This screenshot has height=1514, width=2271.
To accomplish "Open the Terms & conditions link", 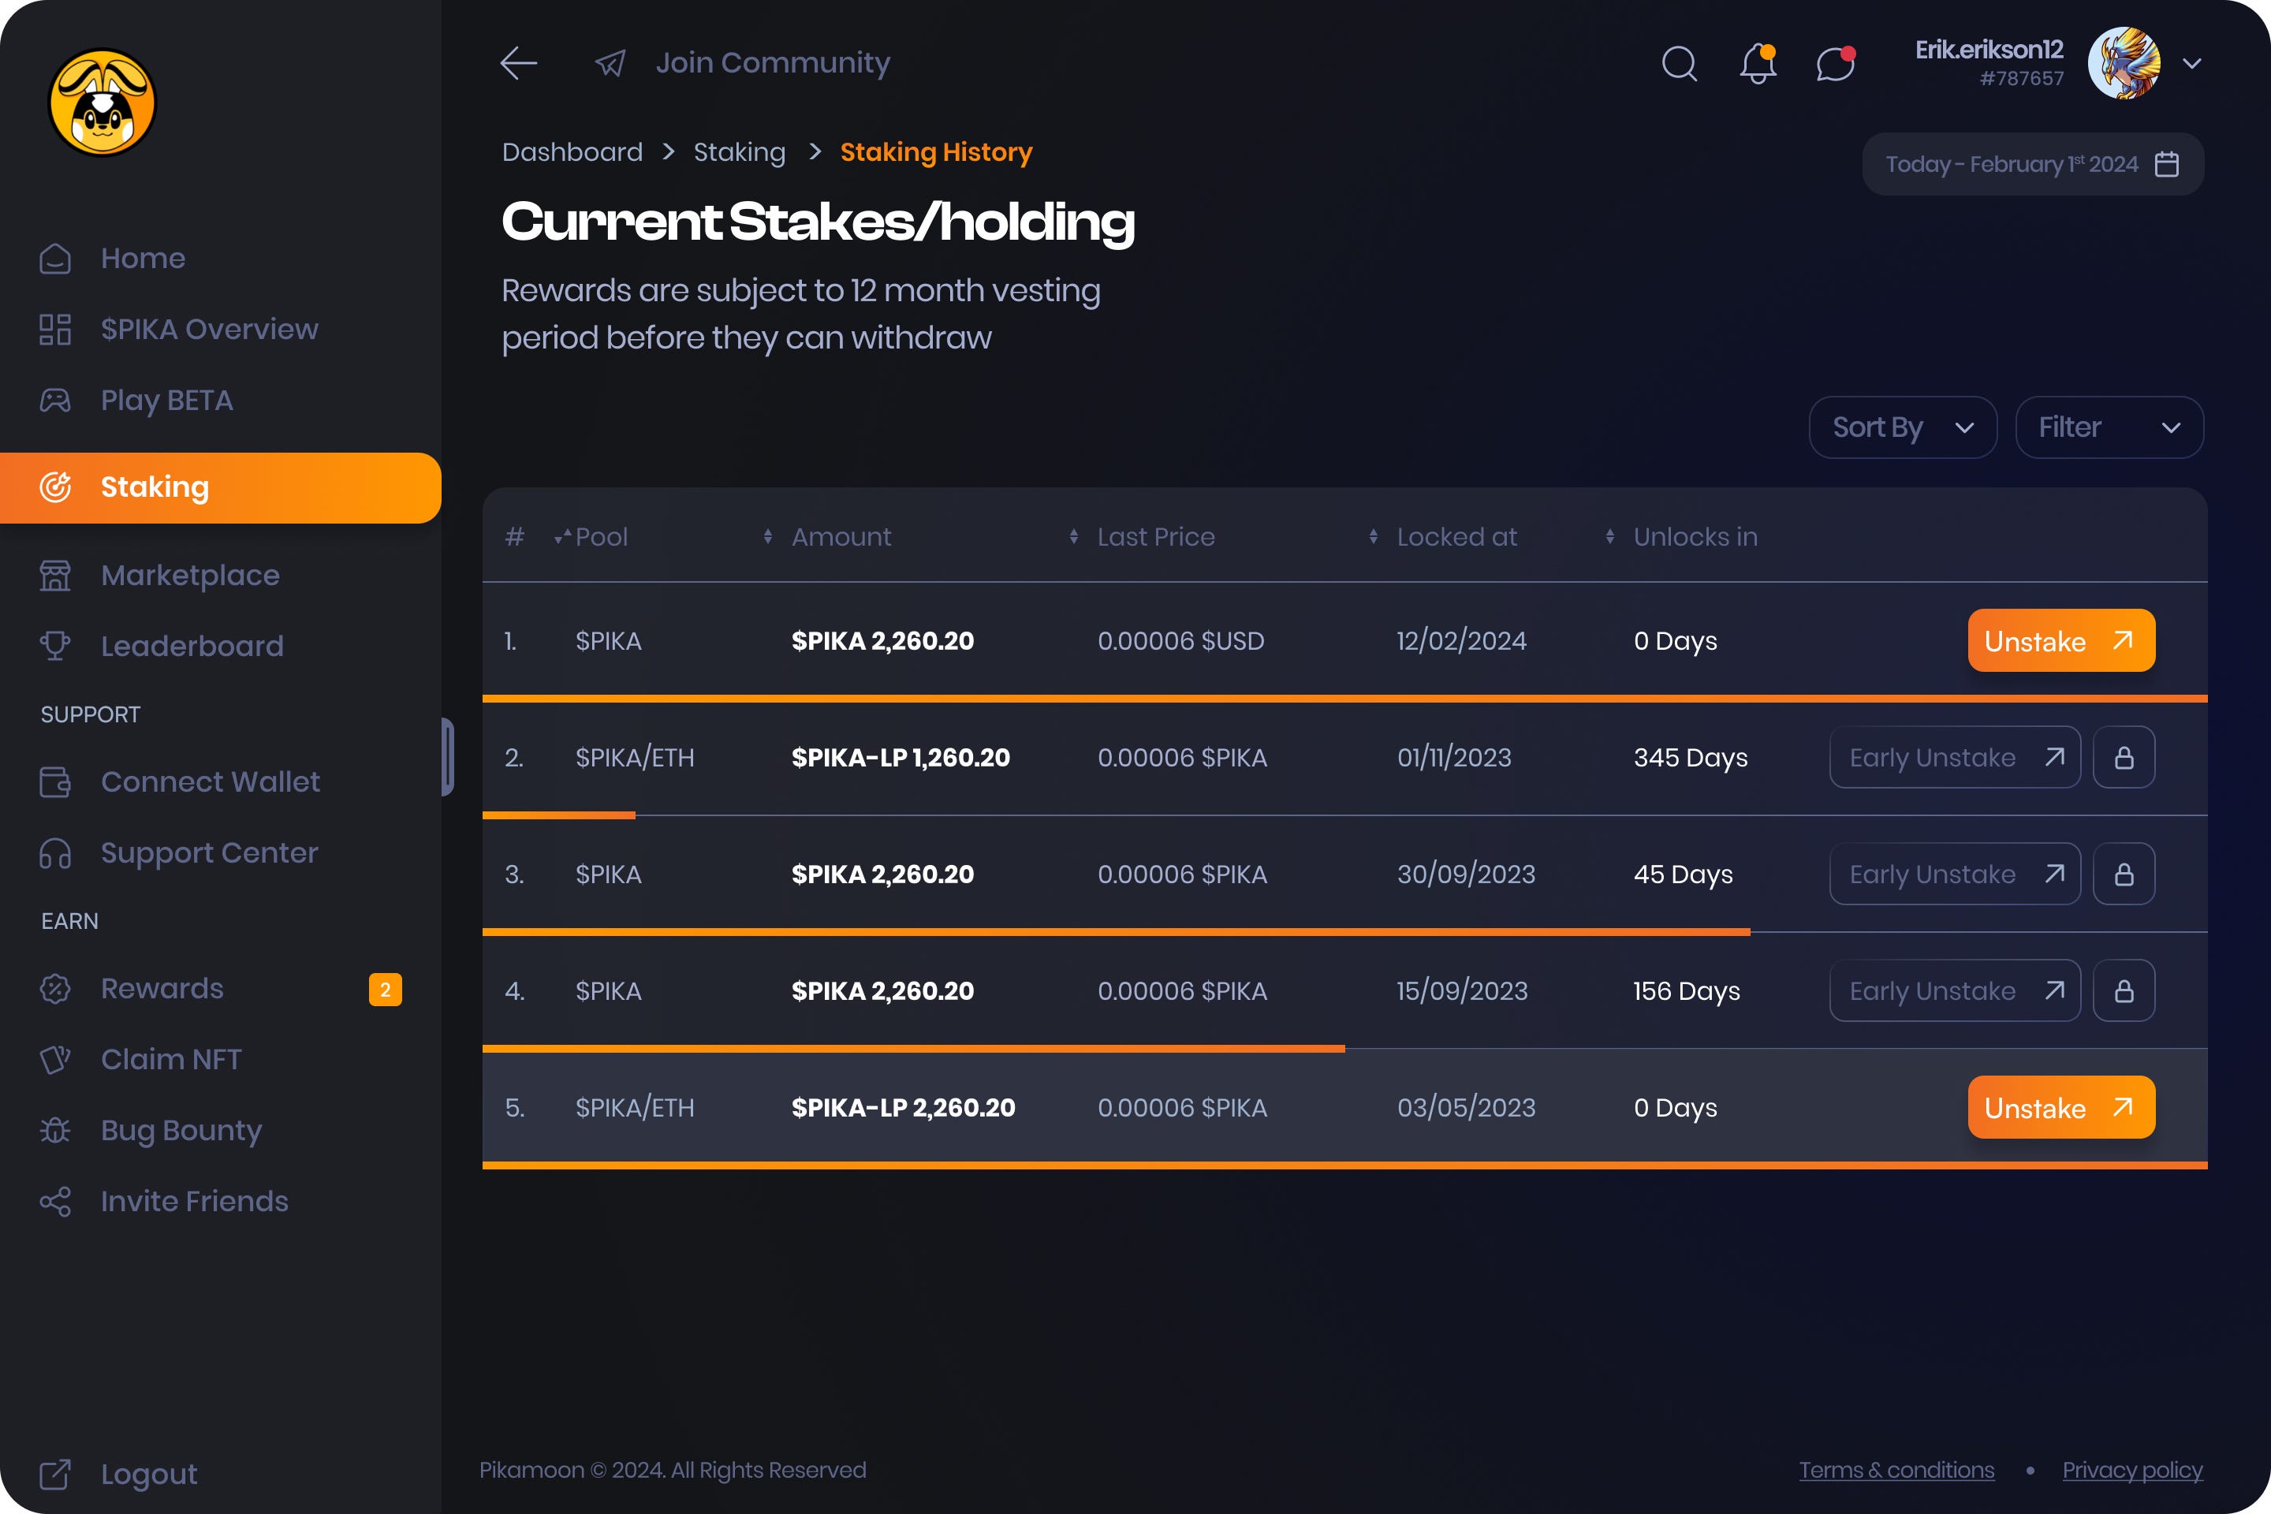I will click(x=1896, y=1468).
